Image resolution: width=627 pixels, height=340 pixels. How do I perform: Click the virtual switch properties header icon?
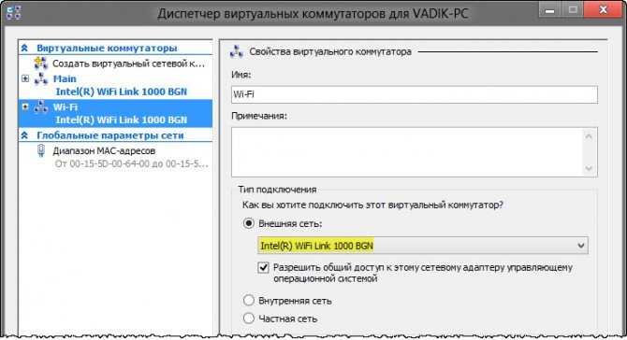coord(237,52)
